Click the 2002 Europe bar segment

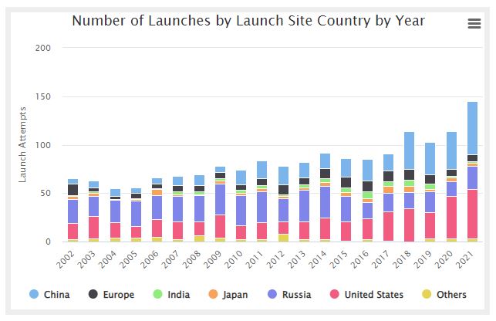point(73,190)
